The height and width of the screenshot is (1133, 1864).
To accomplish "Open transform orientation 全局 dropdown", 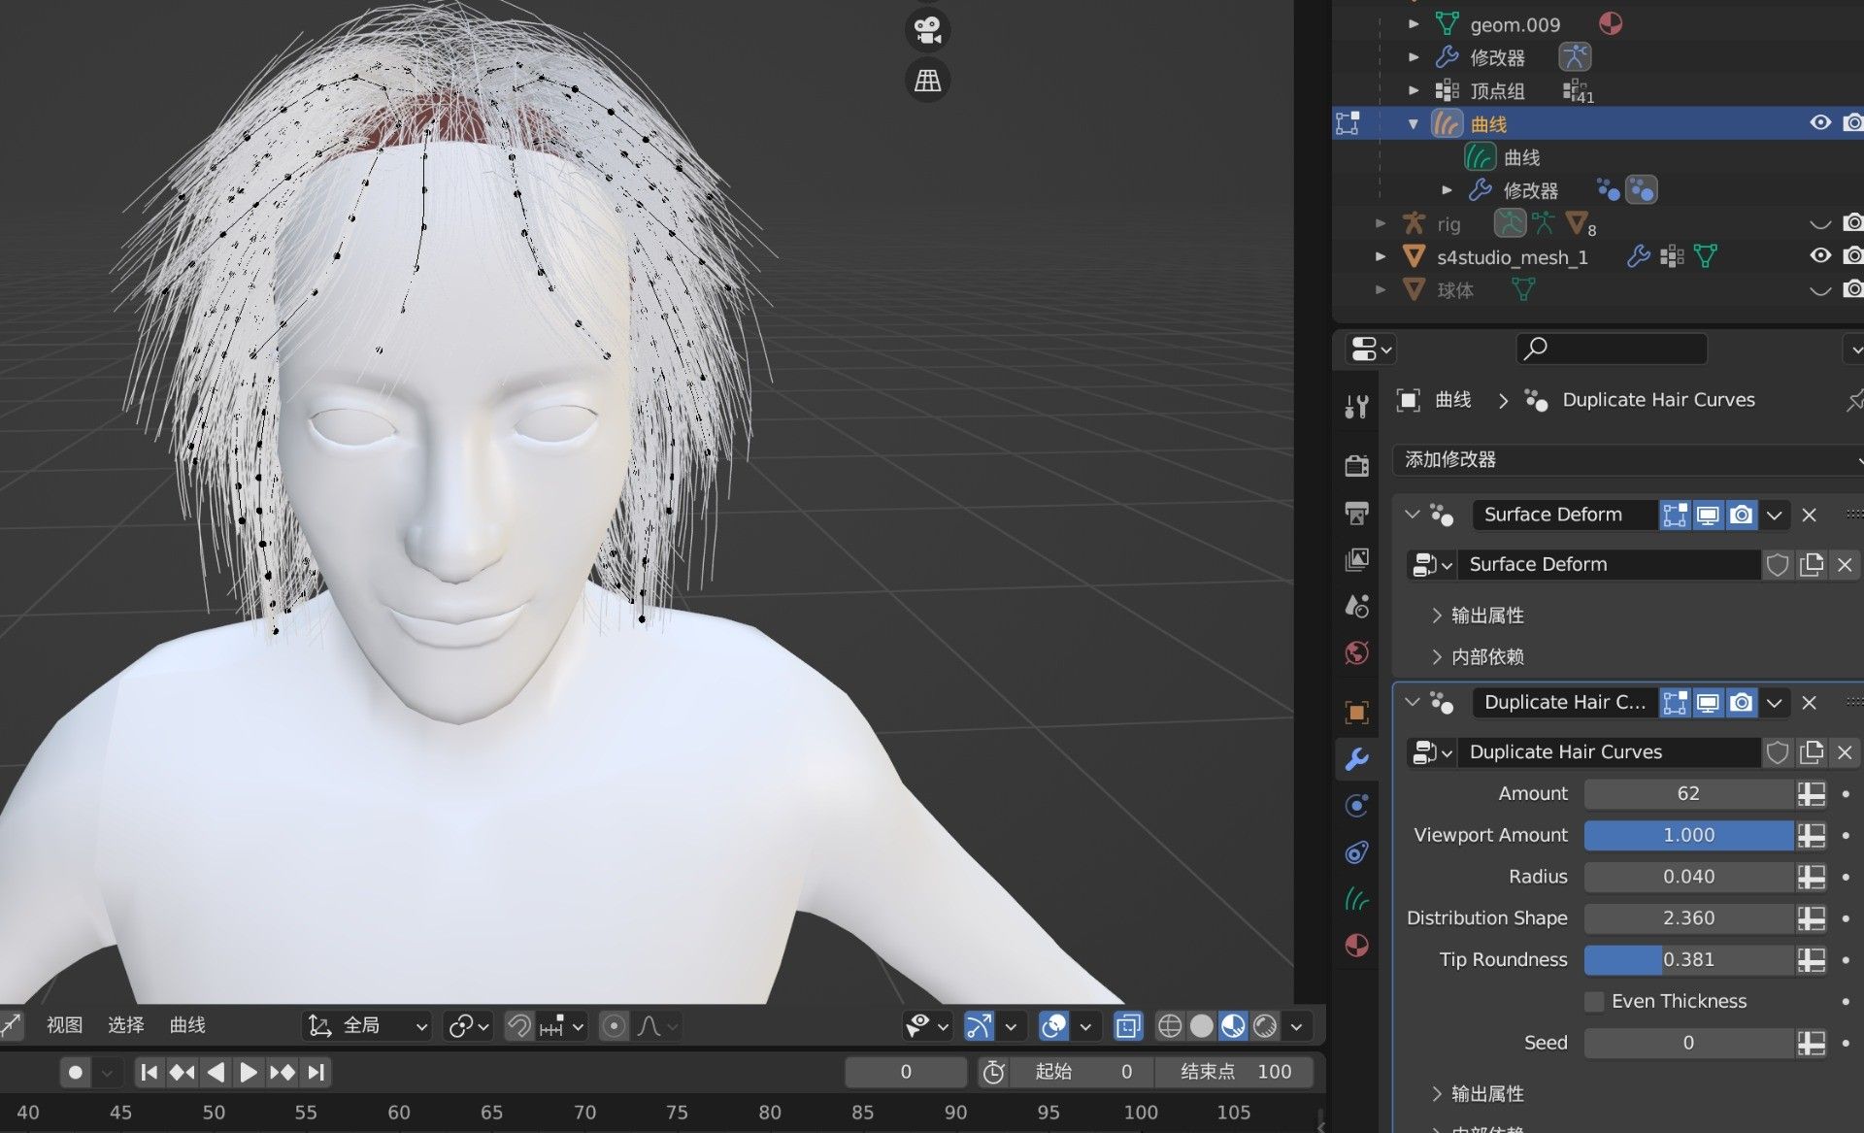I will [369, 1025].
